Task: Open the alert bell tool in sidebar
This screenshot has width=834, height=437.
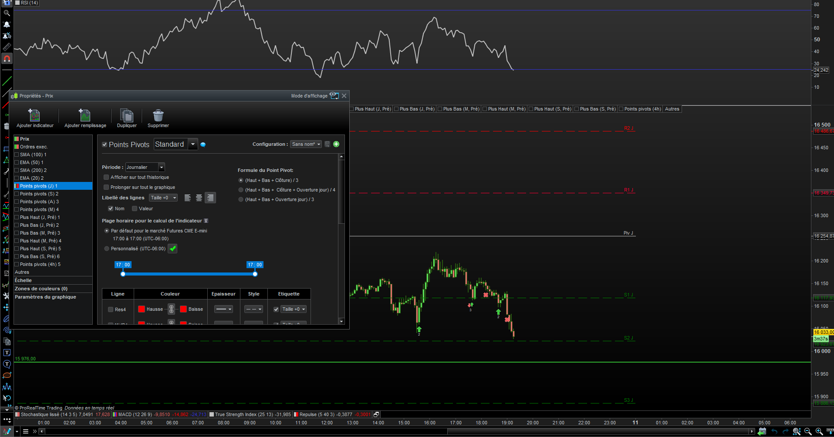Action: click(7, 24)
